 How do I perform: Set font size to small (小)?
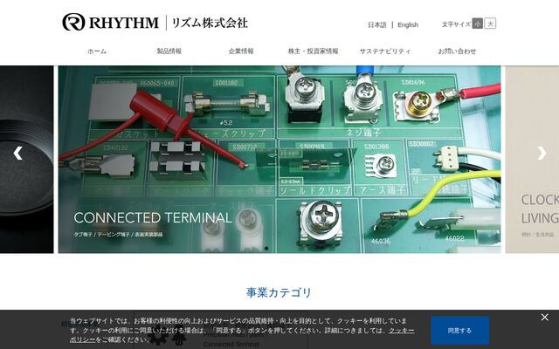pyautogui.click(x=478, y=24)
